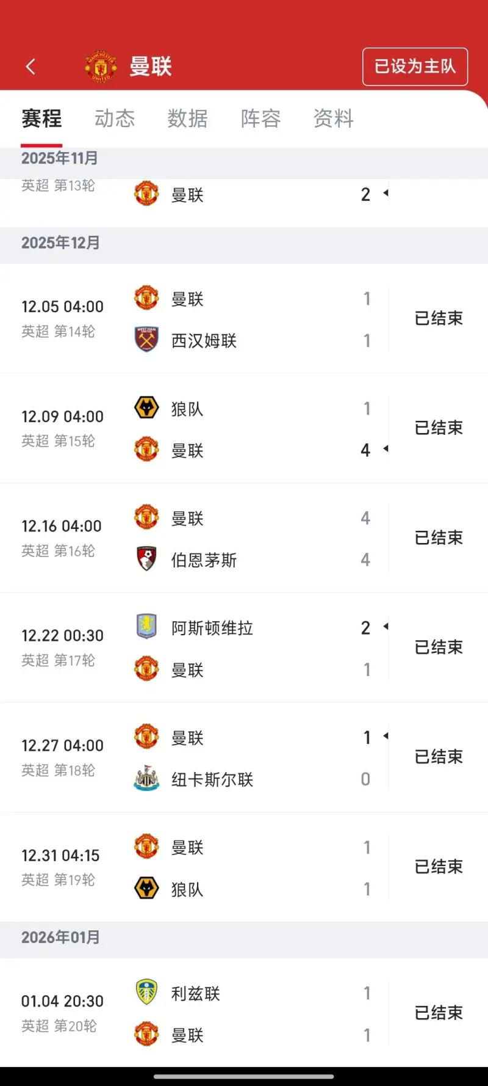
Task: Tap the 2025年12月 month header
Action: coord(61,243)
